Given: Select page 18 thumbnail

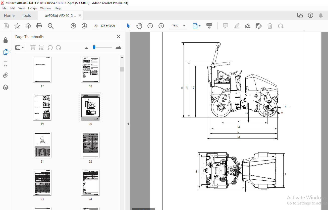Looking at the screenshot, I should (x=90, y=69).
